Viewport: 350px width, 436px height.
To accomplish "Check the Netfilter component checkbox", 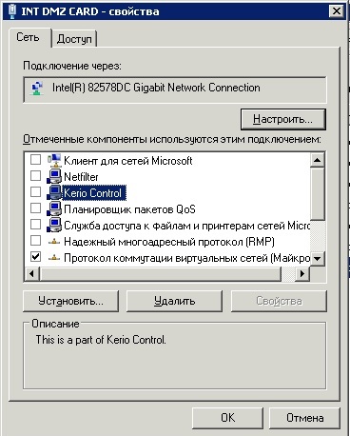I will [35, 175].
